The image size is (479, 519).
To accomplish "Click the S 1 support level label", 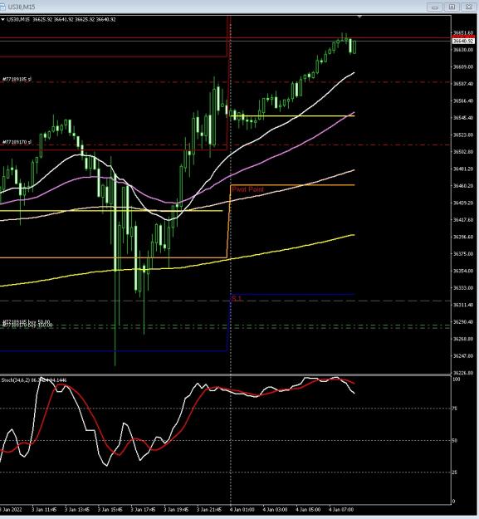I will 237,298.
